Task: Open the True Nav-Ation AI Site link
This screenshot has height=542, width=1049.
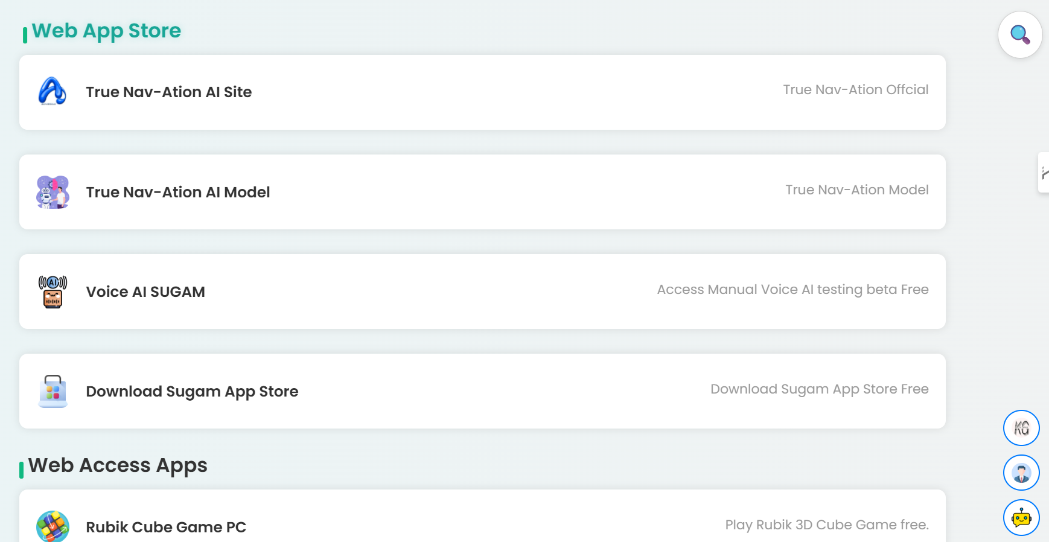Action: coord(168,92)
